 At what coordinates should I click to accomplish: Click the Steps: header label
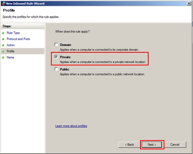(7, 26)
